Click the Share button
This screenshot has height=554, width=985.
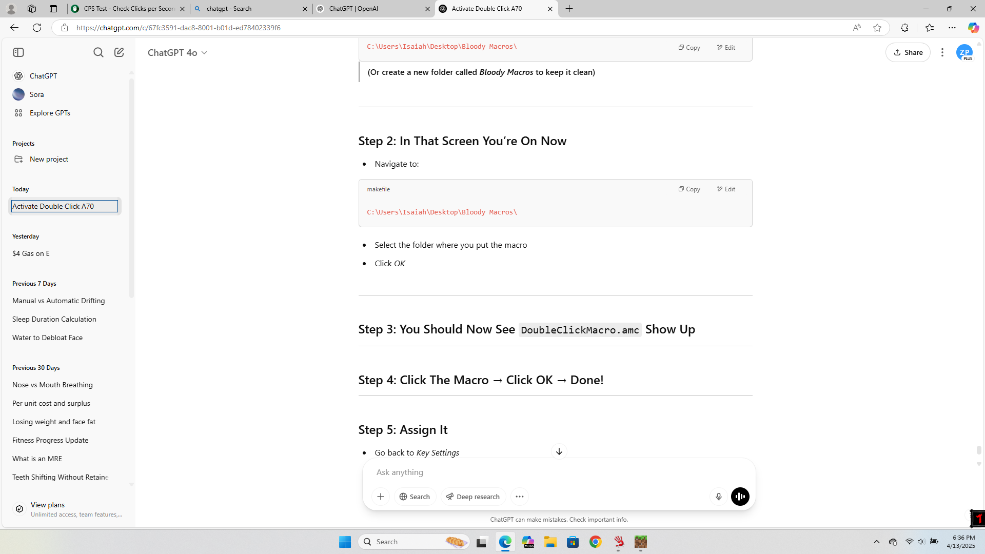point(908,52)
